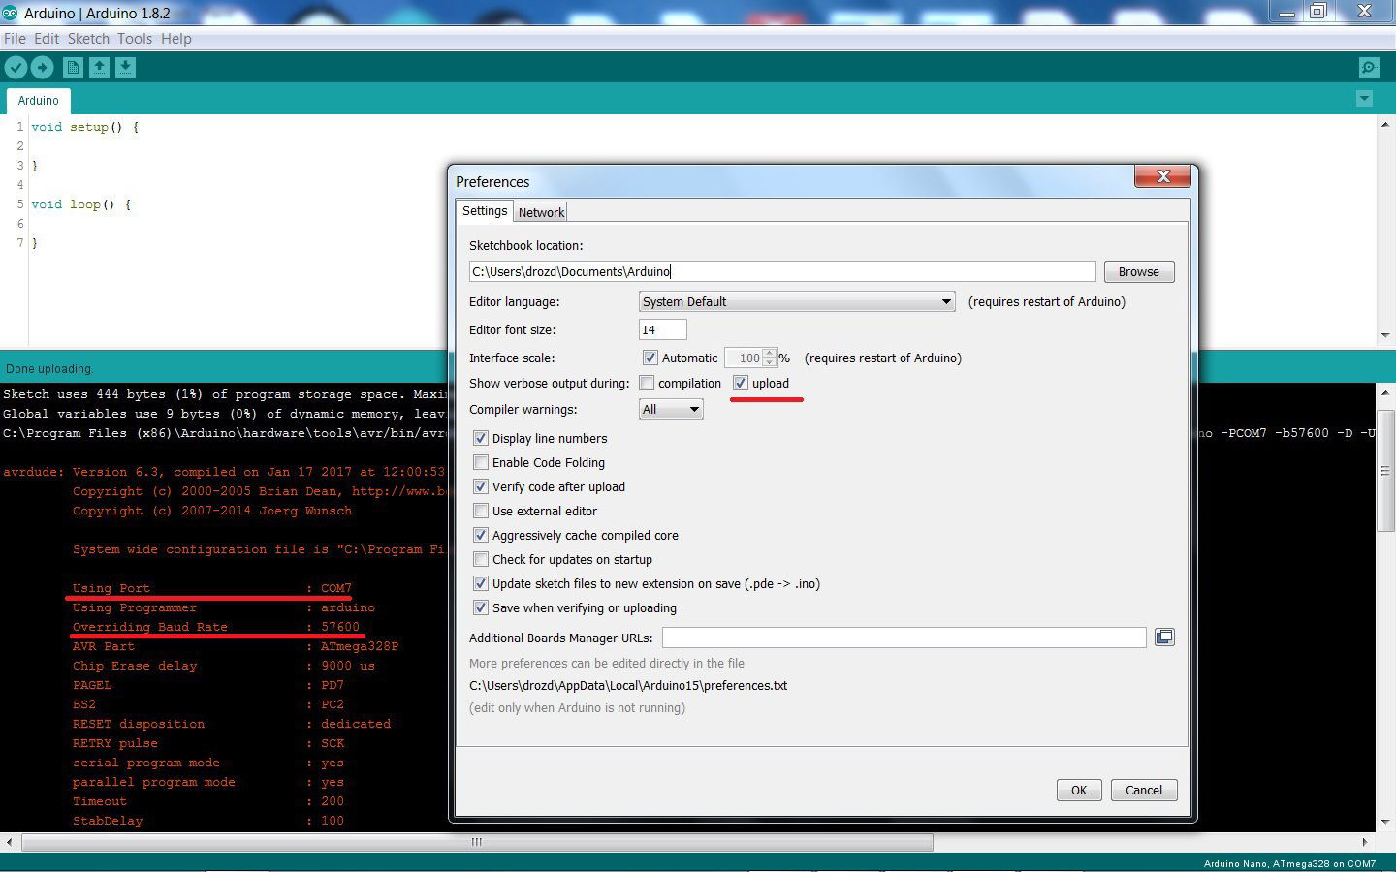
Task: Click the 'Overriding Baud Rate' console line
Action: [216, 627]
